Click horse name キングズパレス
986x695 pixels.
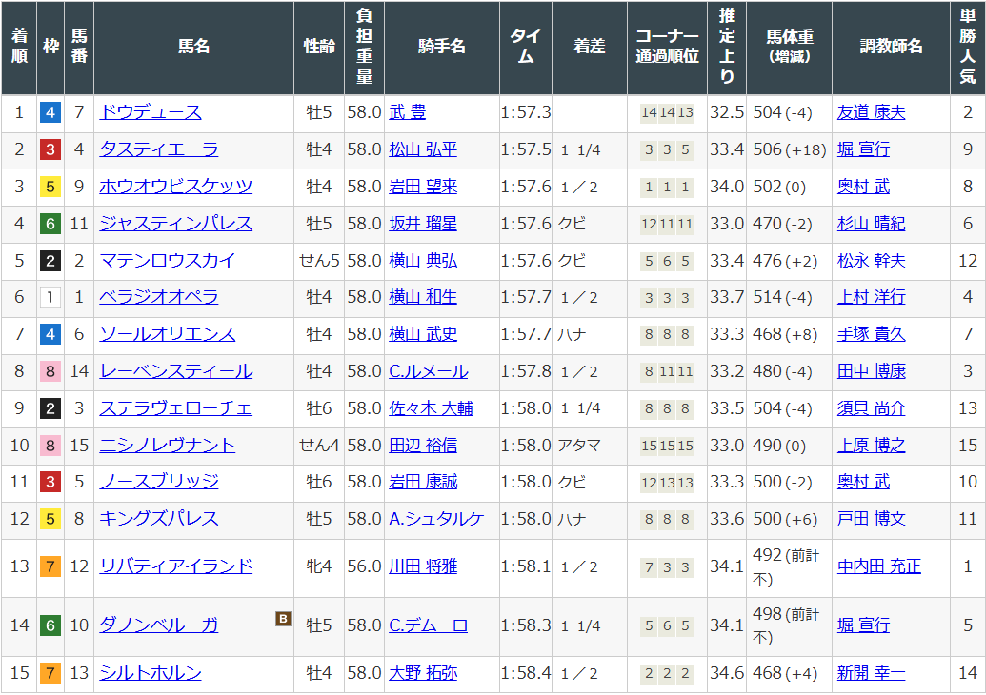click(x=158, y=519)
